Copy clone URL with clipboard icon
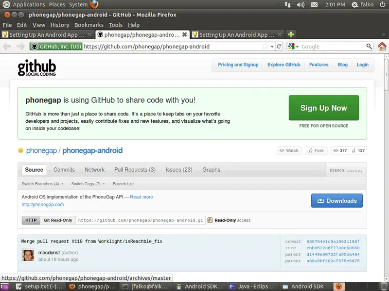 click(x=210, y=220)
